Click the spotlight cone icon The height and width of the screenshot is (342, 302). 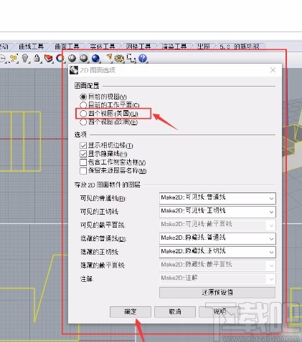pyautogui.click(x=109, y=57)
